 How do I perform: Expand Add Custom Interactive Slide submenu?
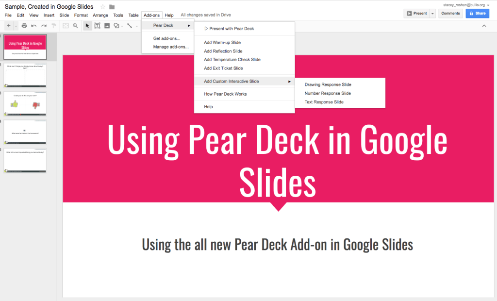coord(245,81)
